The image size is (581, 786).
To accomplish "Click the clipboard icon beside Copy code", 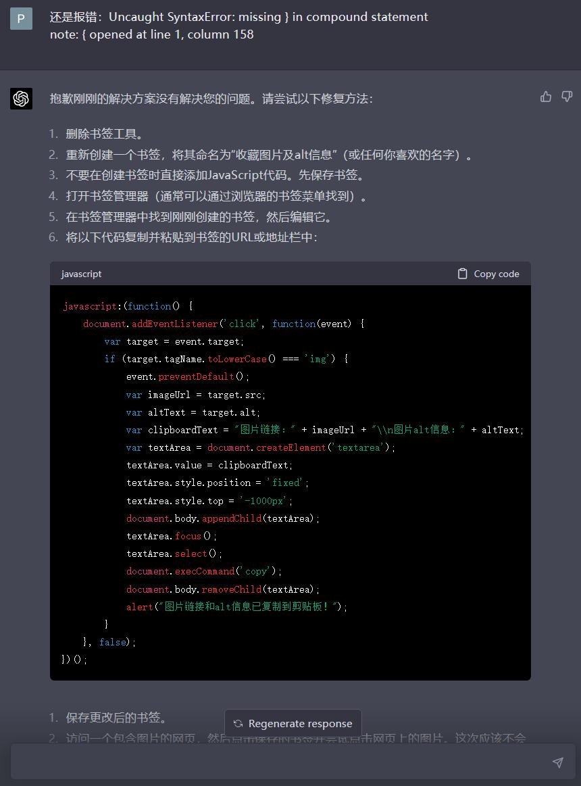I will click(462, 273).
